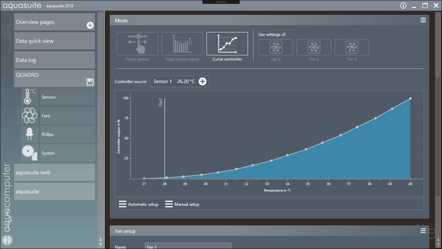Viewport: 442px width, 249px height.
Task: Open the QUADRO device section
Action: click(55, 78)
